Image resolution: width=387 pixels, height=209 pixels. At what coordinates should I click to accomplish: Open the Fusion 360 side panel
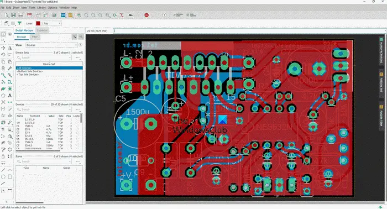(381, 83)
